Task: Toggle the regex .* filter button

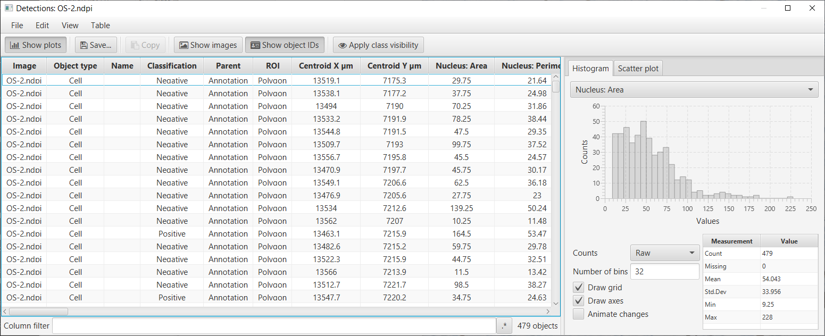Action: tap(504, 326)
